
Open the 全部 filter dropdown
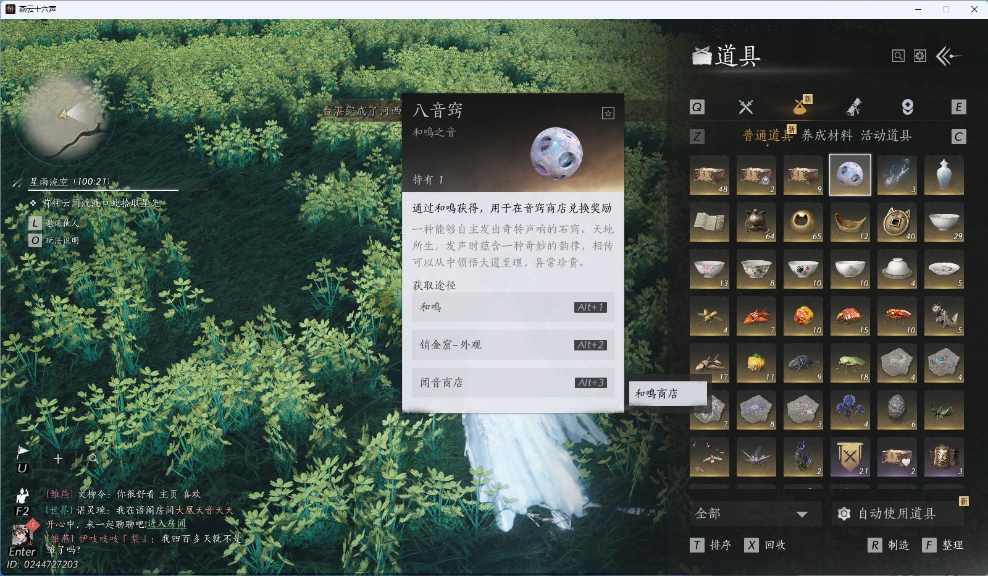pyautogui.click(x=755, y=513)
